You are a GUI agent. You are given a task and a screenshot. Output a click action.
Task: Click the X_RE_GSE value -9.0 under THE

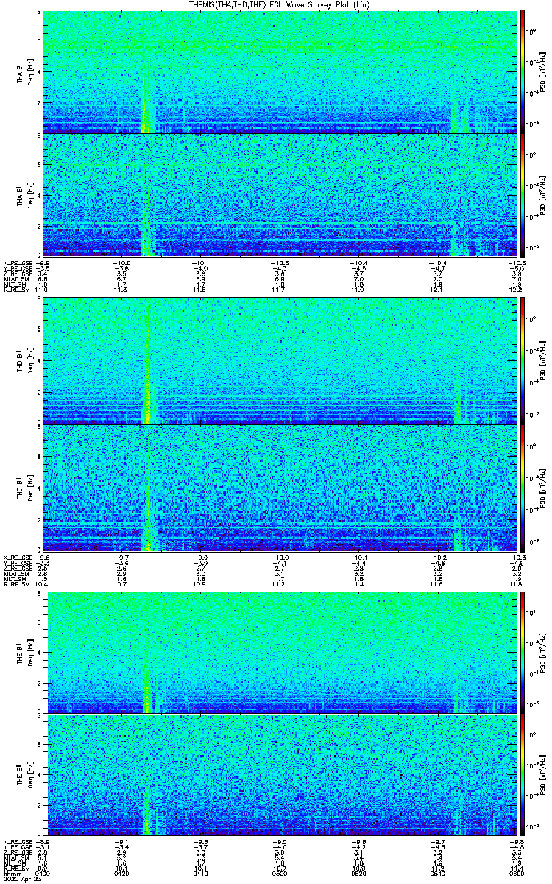(x=43, y=841)
